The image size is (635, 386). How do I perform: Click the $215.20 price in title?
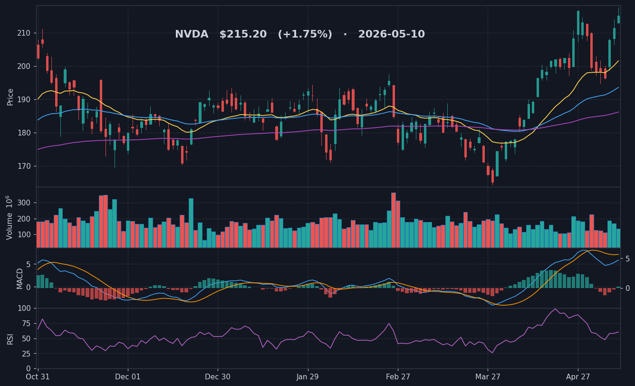coord(243,35)
